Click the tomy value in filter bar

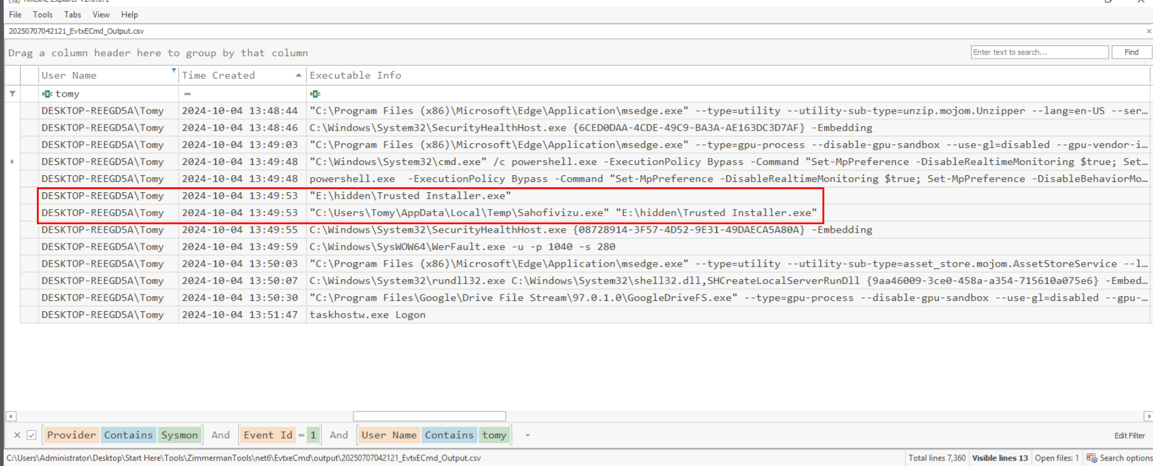pyautogui.click(x=494, y=435)
